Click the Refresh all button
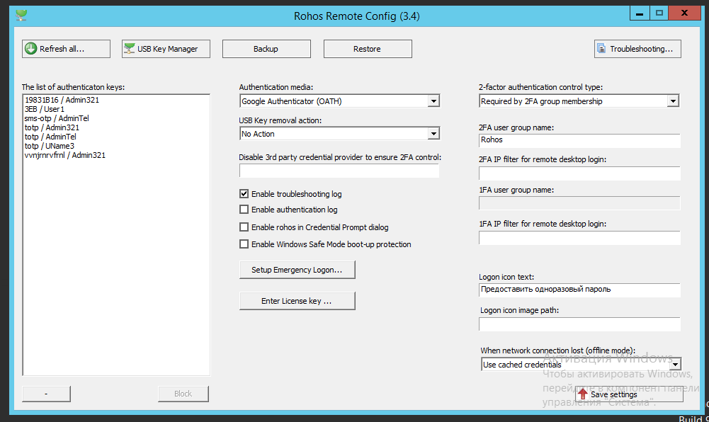Viewport: 709px width, 422px height. pos(66,49)
